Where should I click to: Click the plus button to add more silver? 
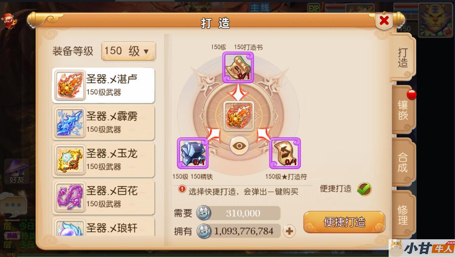pyautogui.click(x=289, y=231)
